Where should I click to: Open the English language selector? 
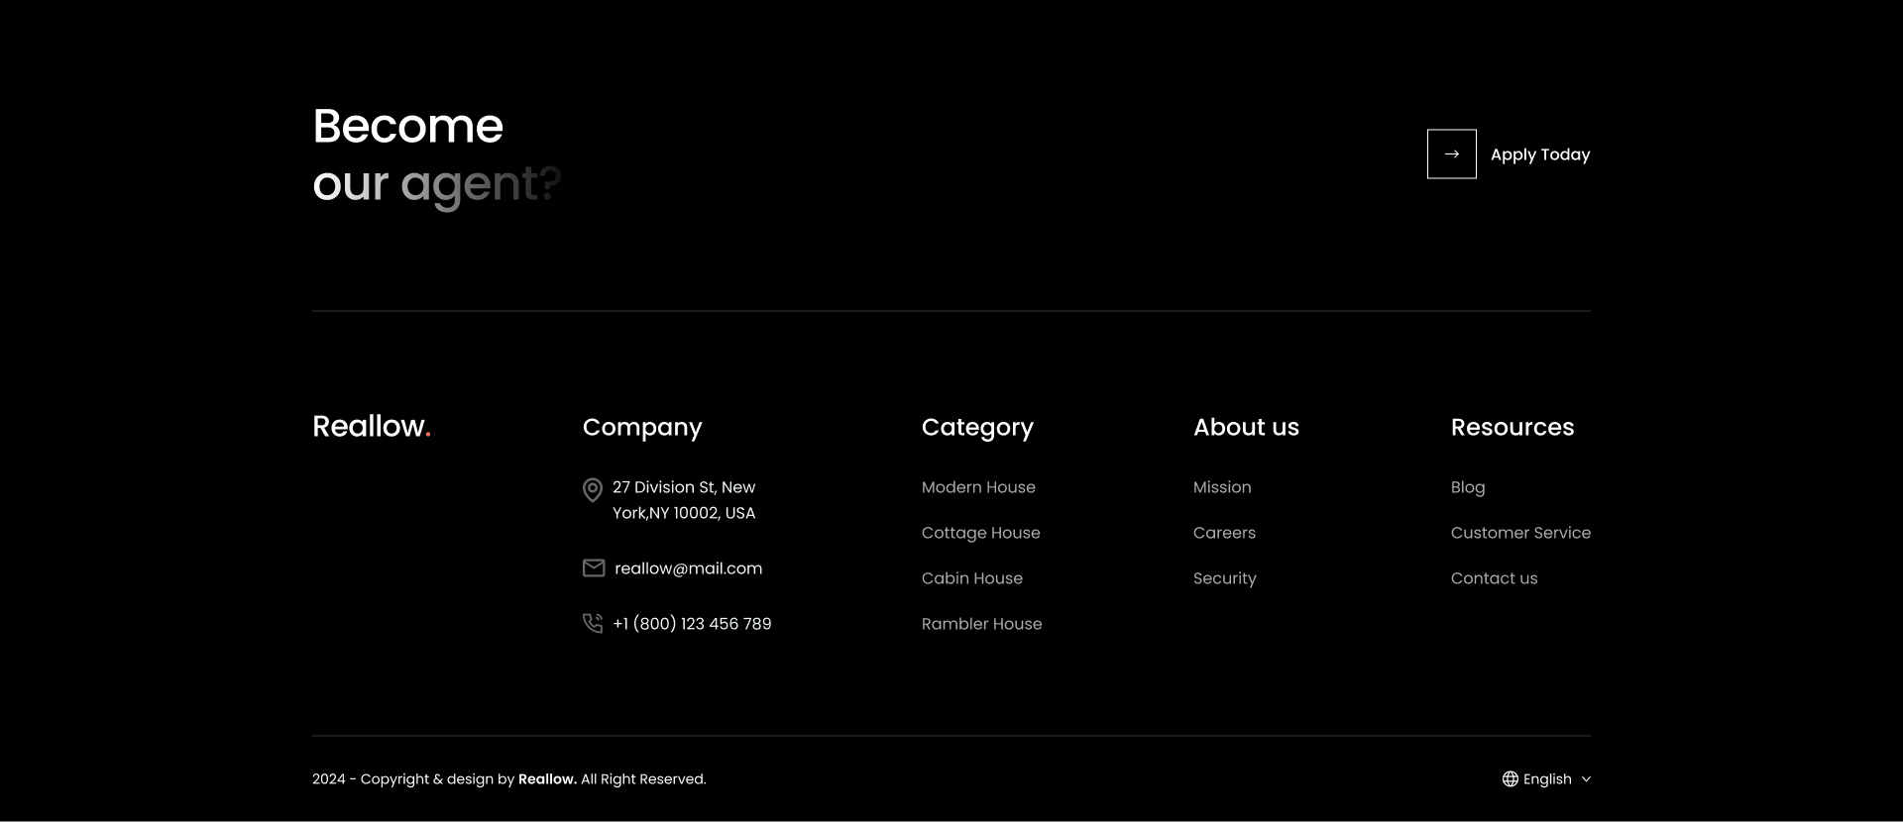click(1546, 779)
